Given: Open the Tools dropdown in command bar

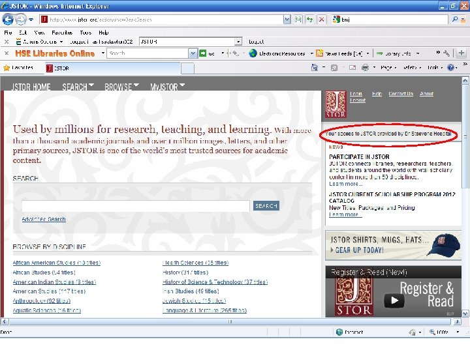Looking at the screenshot, I should coord(435,68).
